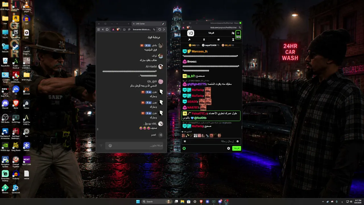364x205 pixels.
Task: Click the trash clear-chat icon in Kick chat
Action: click(204, 40)
